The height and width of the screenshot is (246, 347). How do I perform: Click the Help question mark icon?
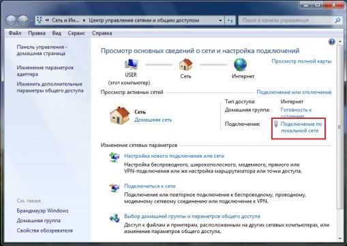[x=332, y=41]
